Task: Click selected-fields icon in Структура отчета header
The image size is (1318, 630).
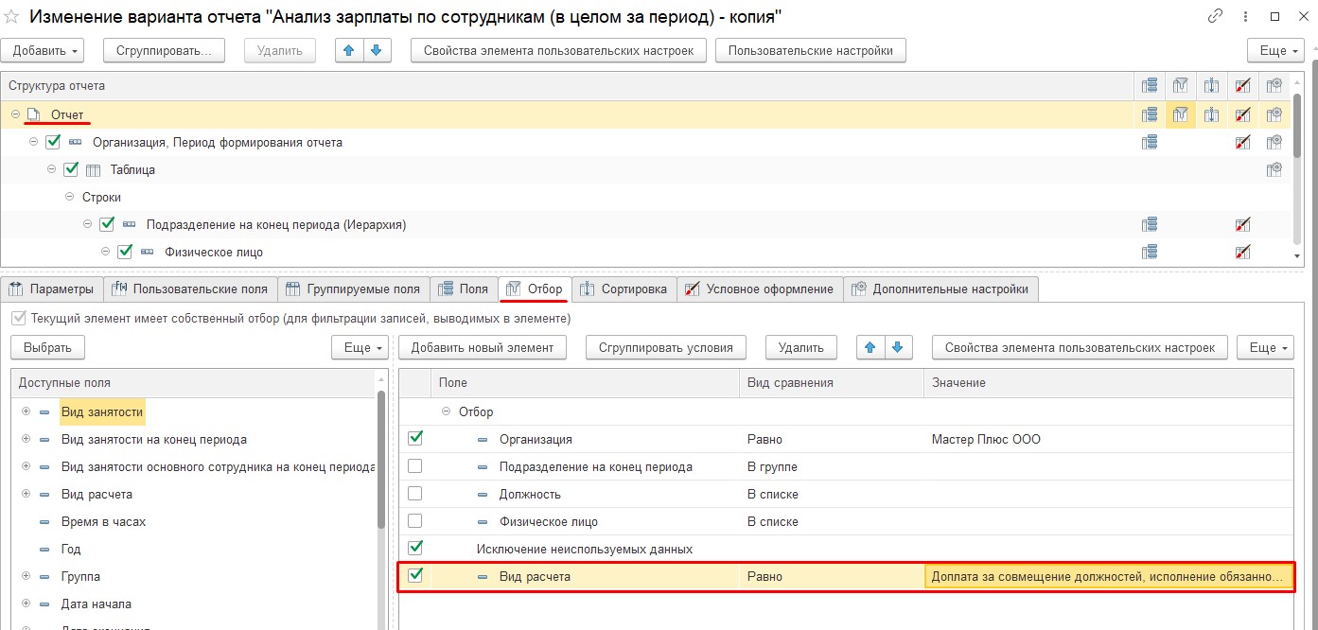Action: (1150, 86)
